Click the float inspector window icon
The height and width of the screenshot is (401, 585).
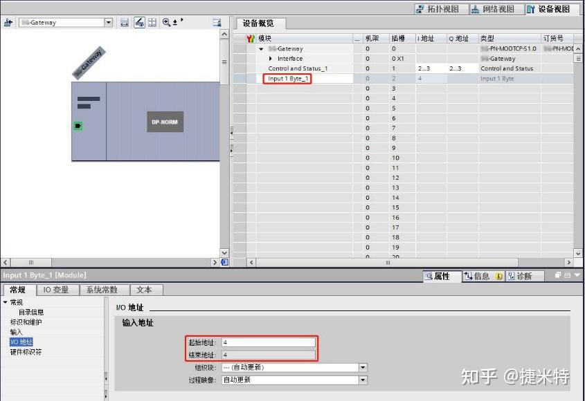point(558,275)
